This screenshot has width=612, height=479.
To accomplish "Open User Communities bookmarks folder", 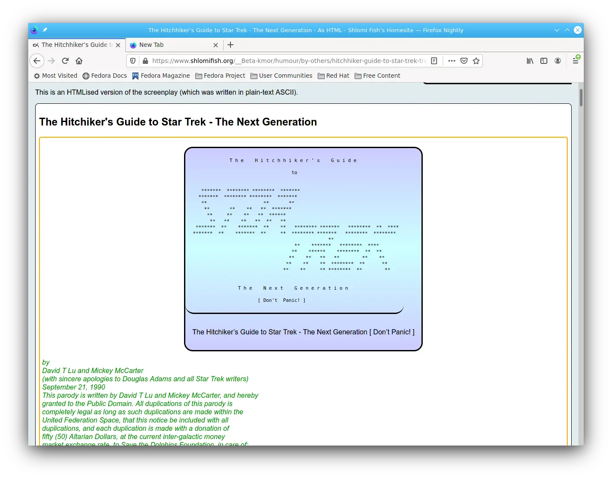I will (x=281, y=76).
